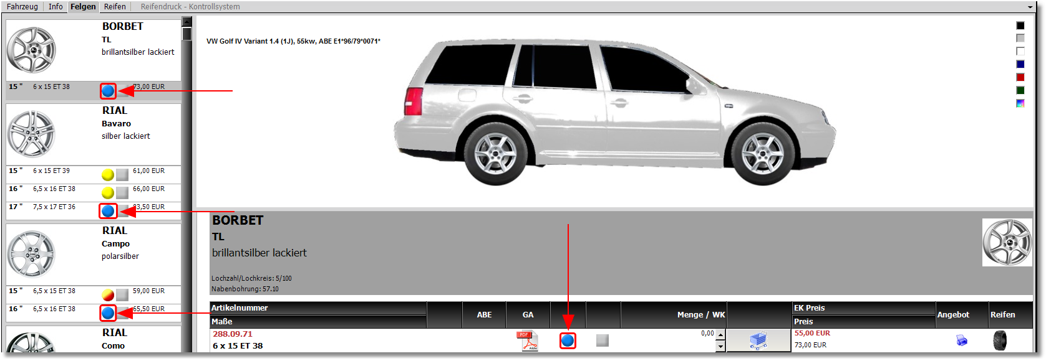Screen dimensions: 1046x361
Task: Open the Fahrzeug tab
Action: 22,6
